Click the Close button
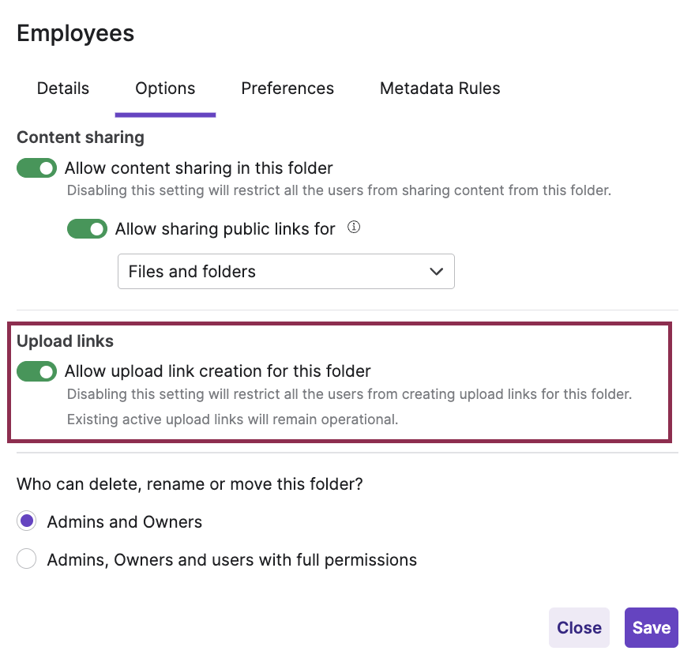 click(x=579, y=628)
